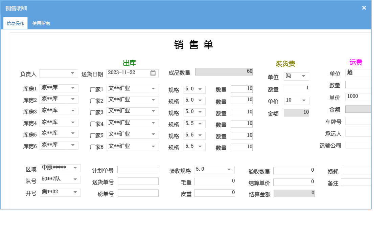This screenshot has height=236, width=391.
Task: Click into the 计划单号 input field
Action: (138, 170)
